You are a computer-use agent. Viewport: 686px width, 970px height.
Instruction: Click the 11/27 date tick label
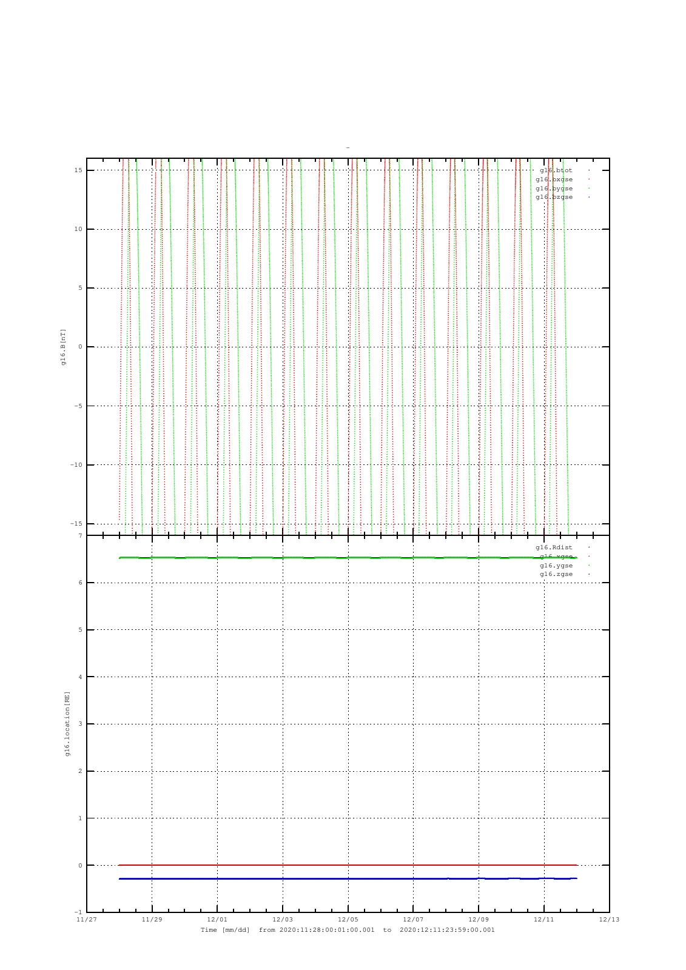pos(87,920)
